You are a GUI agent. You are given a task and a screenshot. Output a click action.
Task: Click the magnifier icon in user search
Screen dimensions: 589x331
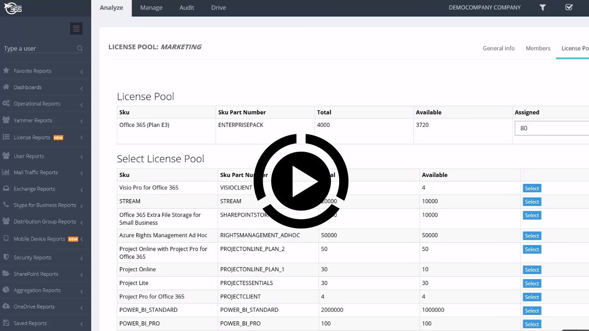click(x=80, y=48)
